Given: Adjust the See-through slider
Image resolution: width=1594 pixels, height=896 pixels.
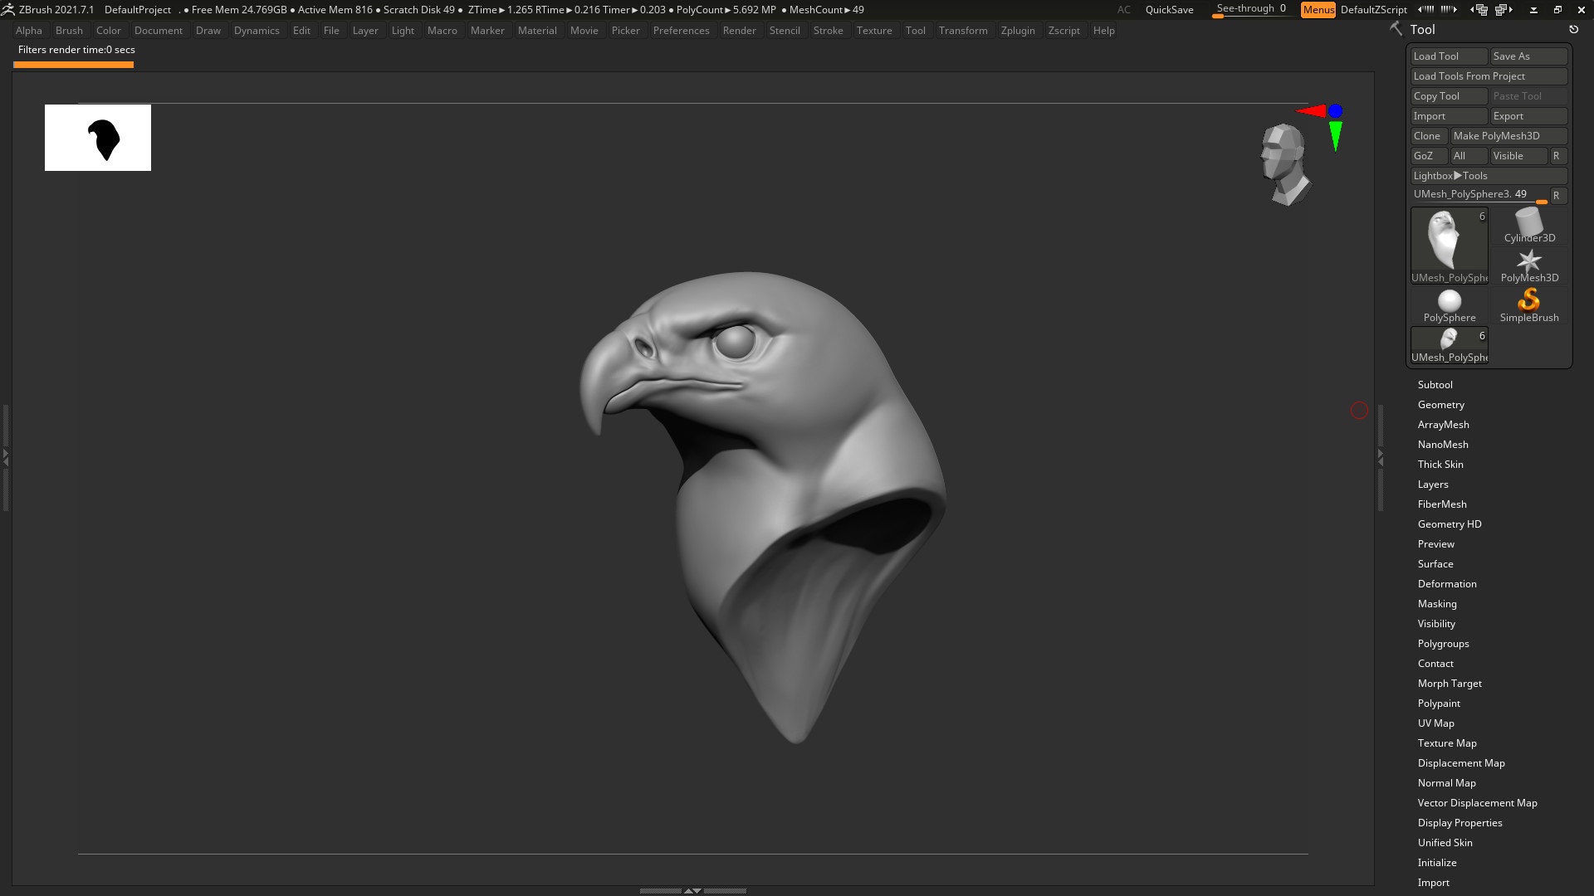Looking at the screenshot, I should (1250, 10).
